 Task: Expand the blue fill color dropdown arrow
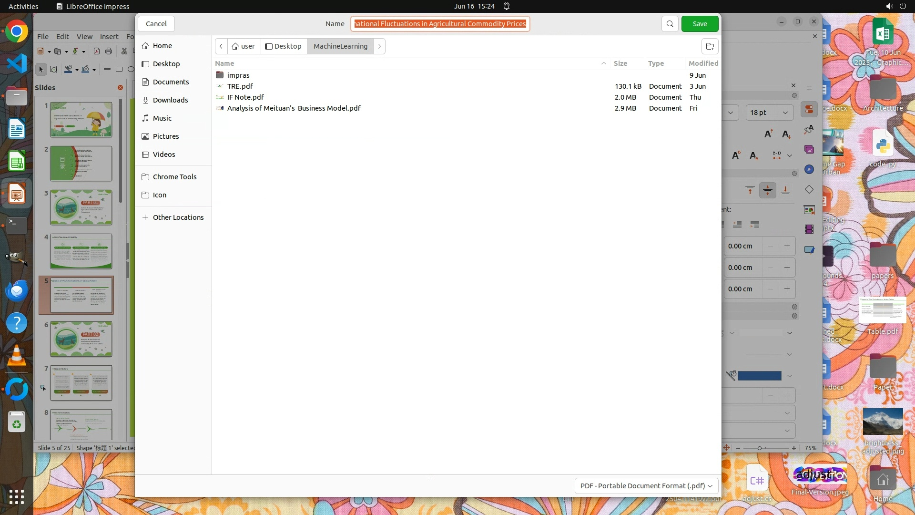tap(790, 376)
